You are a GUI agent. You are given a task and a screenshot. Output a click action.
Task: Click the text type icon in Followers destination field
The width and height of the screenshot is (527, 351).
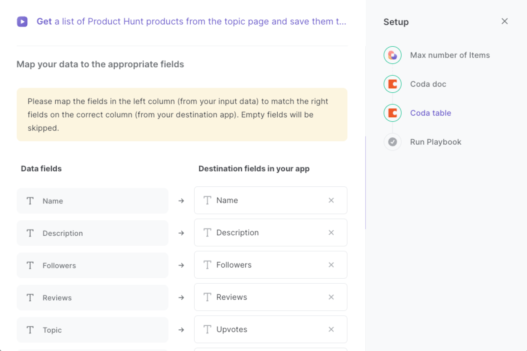[x=207, y=265]
